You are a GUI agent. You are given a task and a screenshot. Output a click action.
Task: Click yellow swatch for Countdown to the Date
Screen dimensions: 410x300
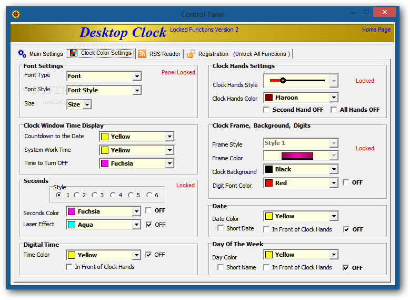(x=105, y=137)
